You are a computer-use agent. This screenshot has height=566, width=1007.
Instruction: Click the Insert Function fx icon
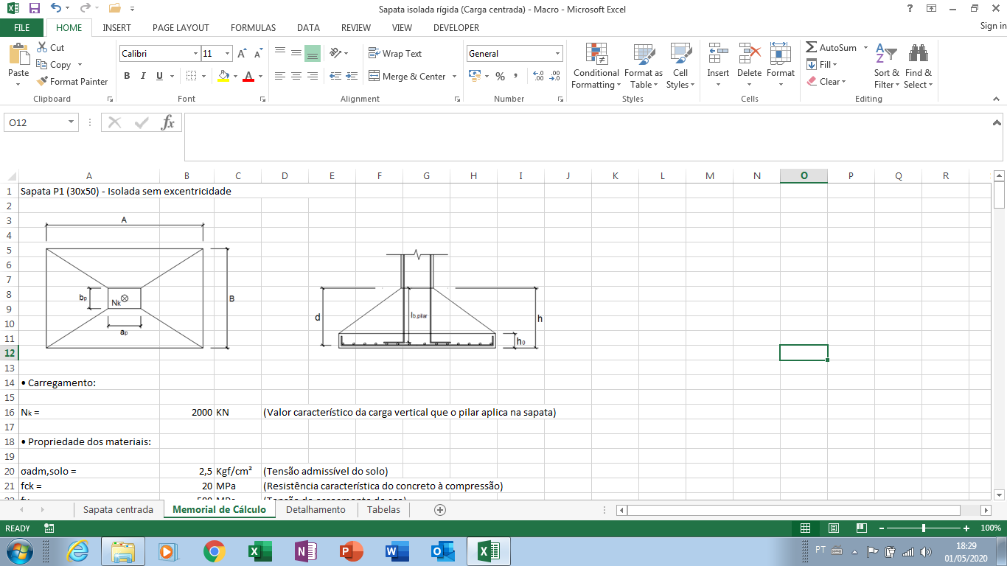(x=168, y=122)
